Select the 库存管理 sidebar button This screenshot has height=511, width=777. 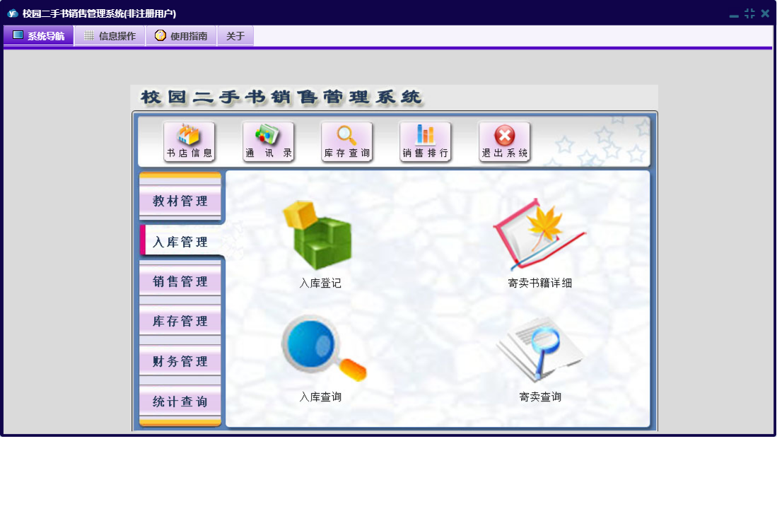pyautogui.click(x=180, y=321)
